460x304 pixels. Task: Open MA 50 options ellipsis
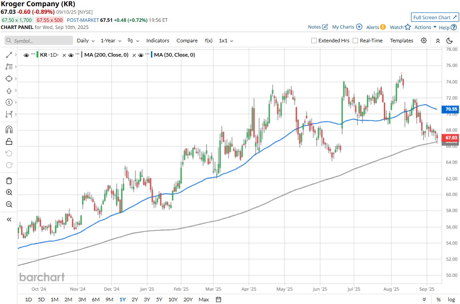coord(147,54)
